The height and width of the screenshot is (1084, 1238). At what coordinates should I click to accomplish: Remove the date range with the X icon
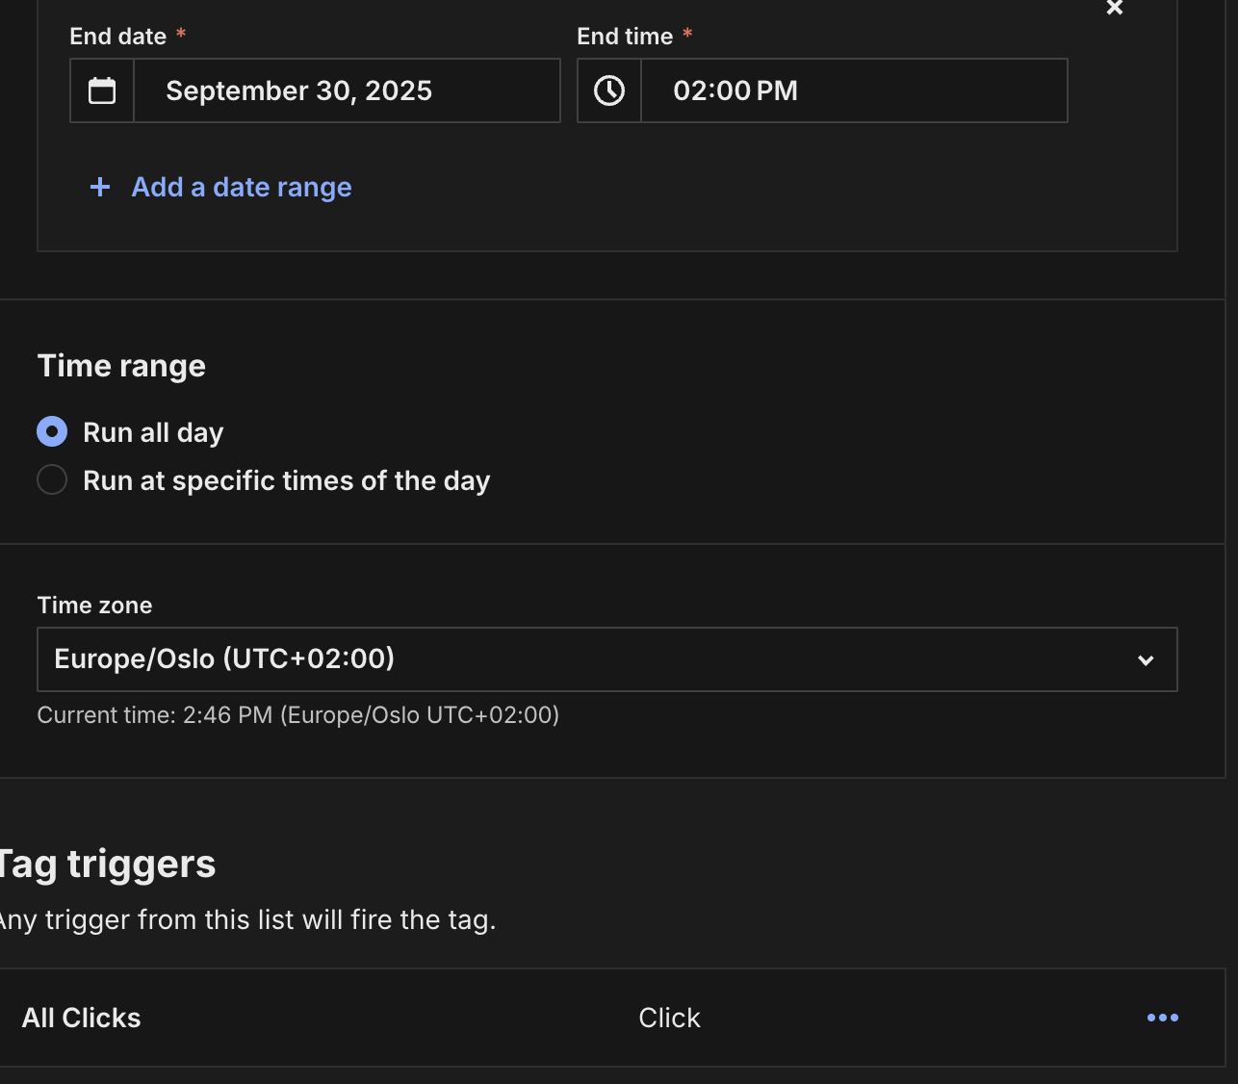(1115, 8)
